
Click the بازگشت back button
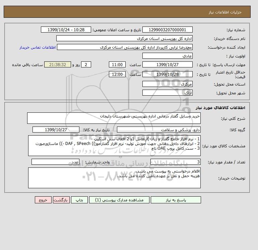click(x=61, y=200)
